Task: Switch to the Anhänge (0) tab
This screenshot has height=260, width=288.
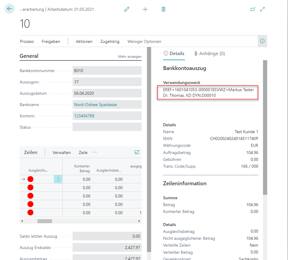Action: click(209, 54)
